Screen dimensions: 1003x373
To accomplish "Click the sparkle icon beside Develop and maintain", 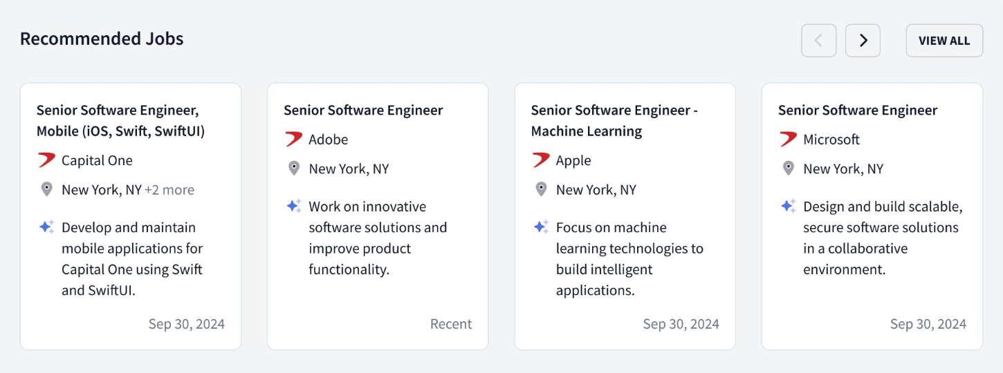I will [46, 227].
